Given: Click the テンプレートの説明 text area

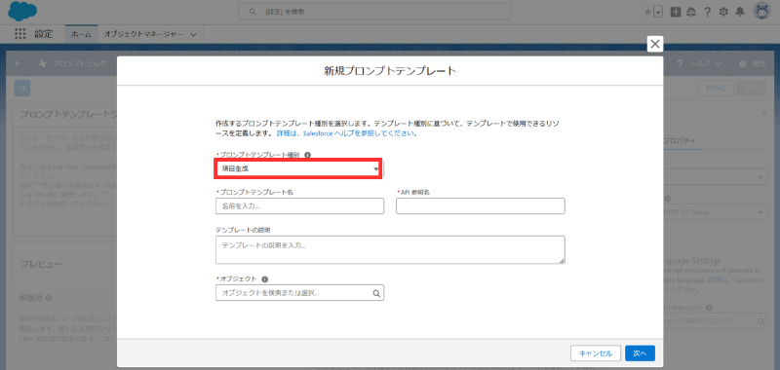Looking at the screenshot, I should coord(390,249).
